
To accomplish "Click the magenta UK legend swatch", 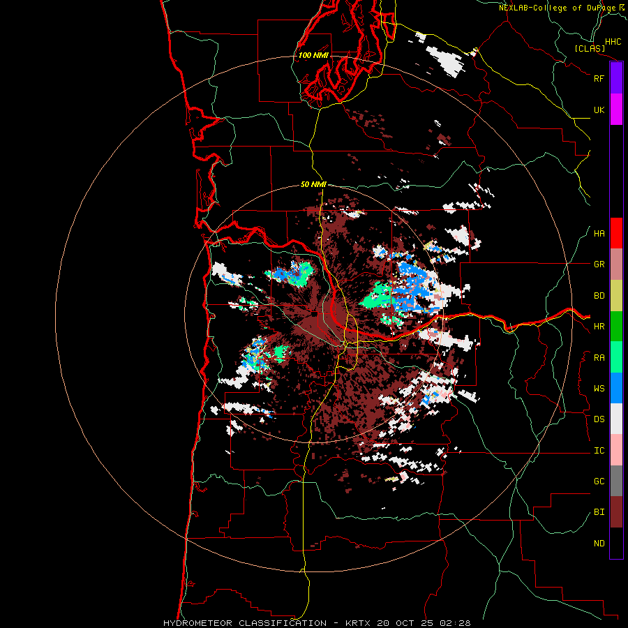I will coord(616,110).
